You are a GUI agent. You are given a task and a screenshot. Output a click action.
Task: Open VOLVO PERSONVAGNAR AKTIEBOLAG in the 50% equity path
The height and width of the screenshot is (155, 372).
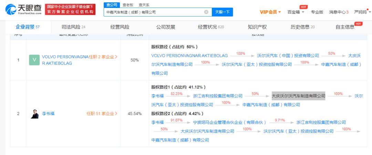click(189, 55)
